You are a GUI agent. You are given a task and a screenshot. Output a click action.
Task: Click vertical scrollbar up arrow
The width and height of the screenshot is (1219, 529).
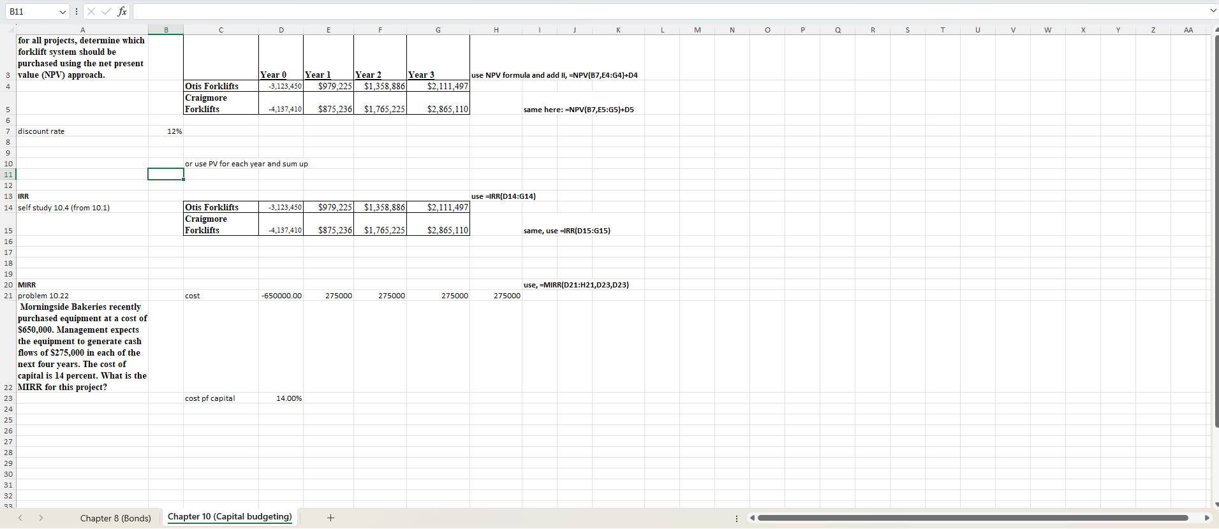[x=1216, y=29]
